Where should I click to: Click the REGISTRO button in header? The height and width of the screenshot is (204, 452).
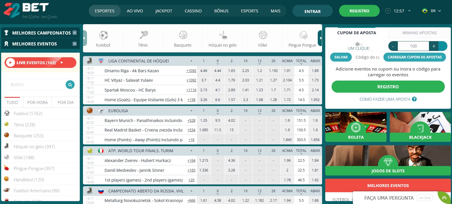click(x=359, y=11)
